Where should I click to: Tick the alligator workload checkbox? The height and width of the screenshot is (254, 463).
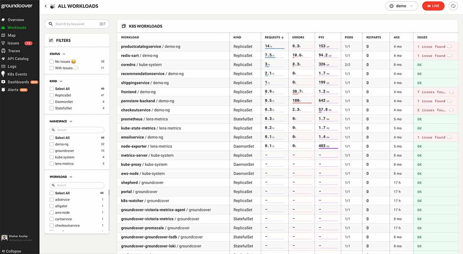pos(52,206)
